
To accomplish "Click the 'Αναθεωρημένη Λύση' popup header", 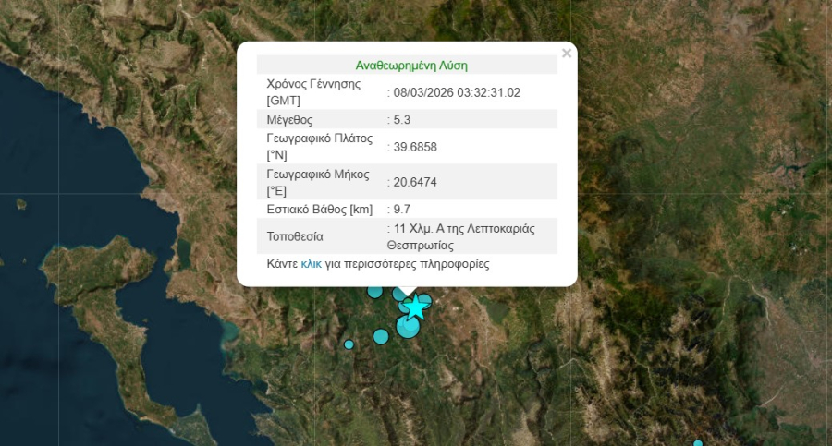I will (411, 66).
